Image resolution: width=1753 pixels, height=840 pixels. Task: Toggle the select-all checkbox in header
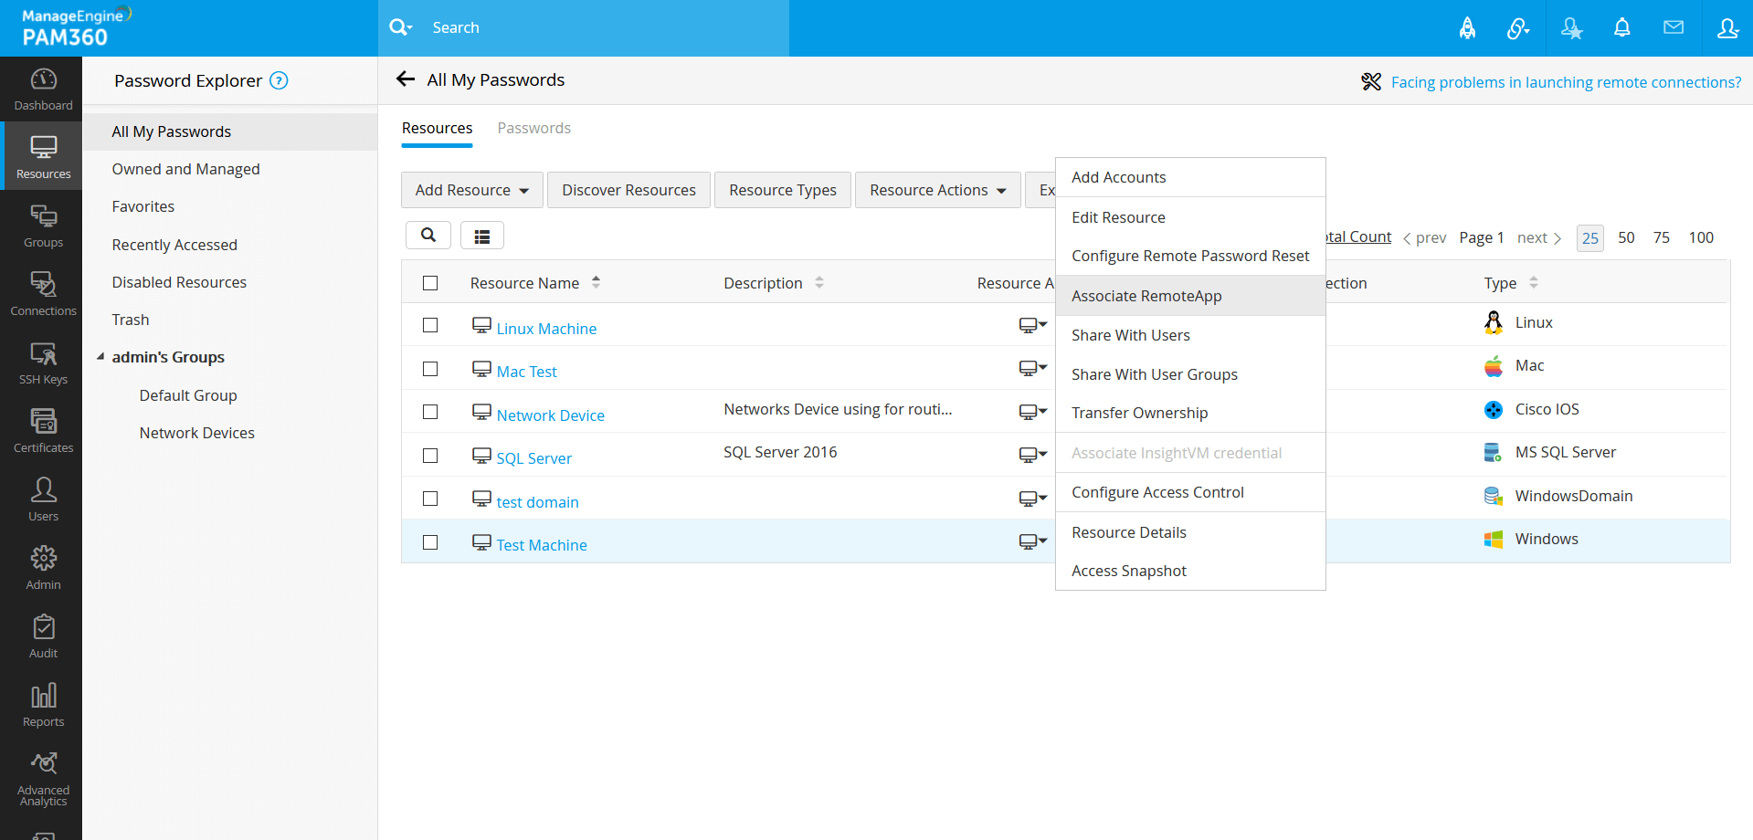point(430,283)
